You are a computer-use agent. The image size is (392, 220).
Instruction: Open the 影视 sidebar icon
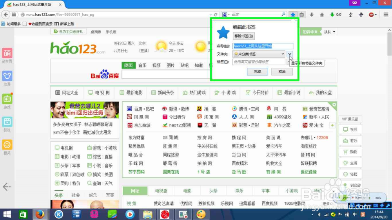click(7, 122)
